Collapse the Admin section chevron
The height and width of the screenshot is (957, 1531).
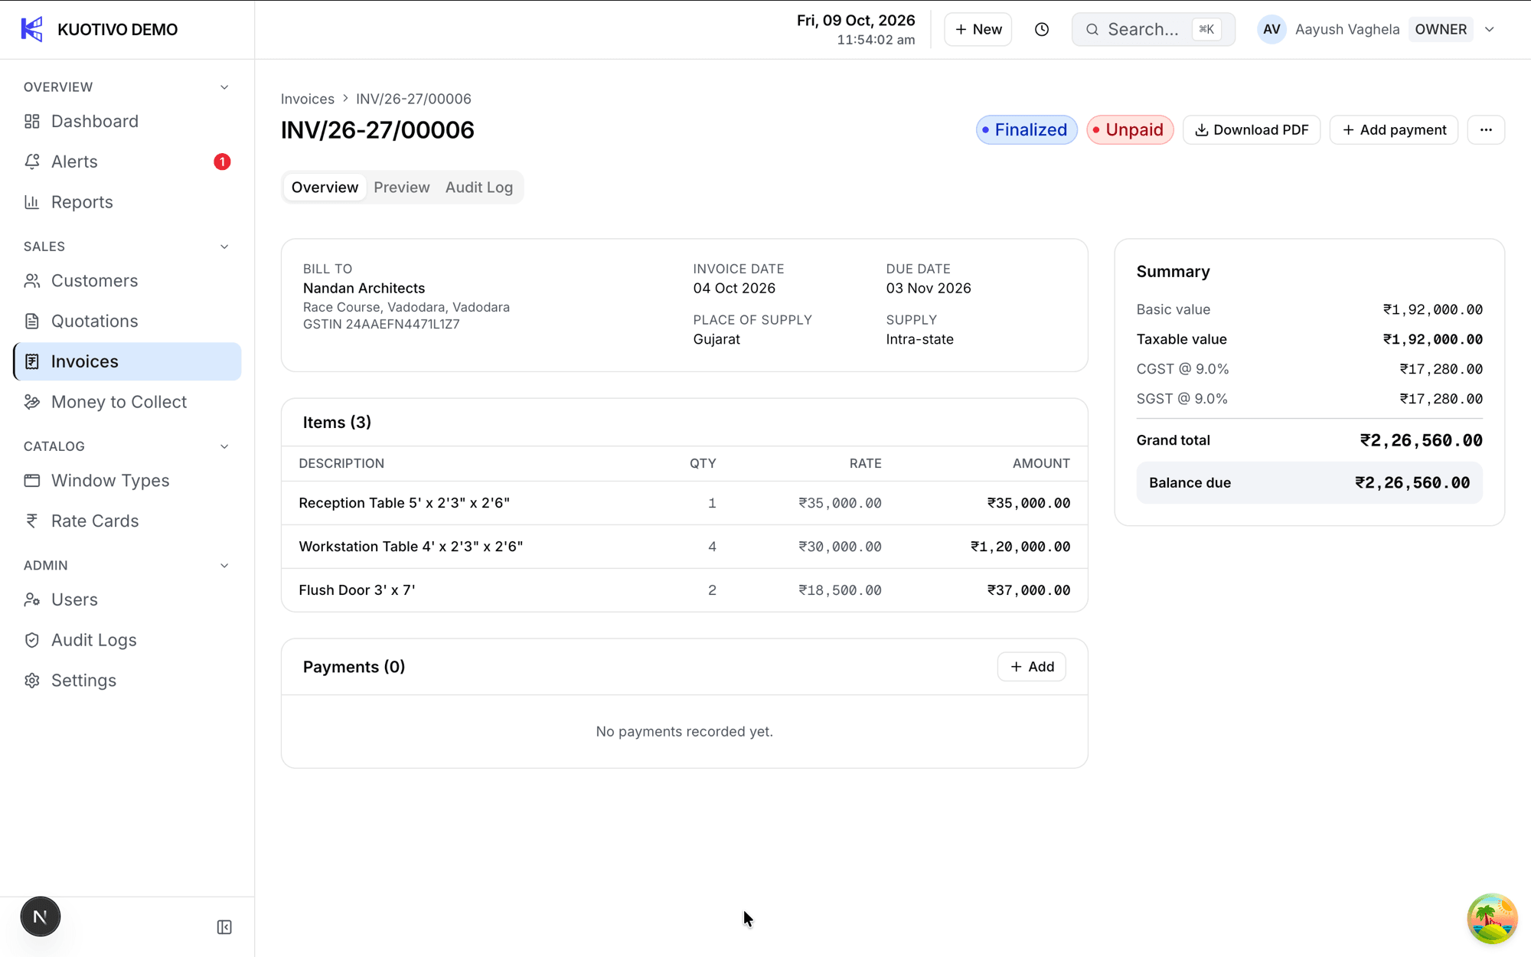coord(224,566)
